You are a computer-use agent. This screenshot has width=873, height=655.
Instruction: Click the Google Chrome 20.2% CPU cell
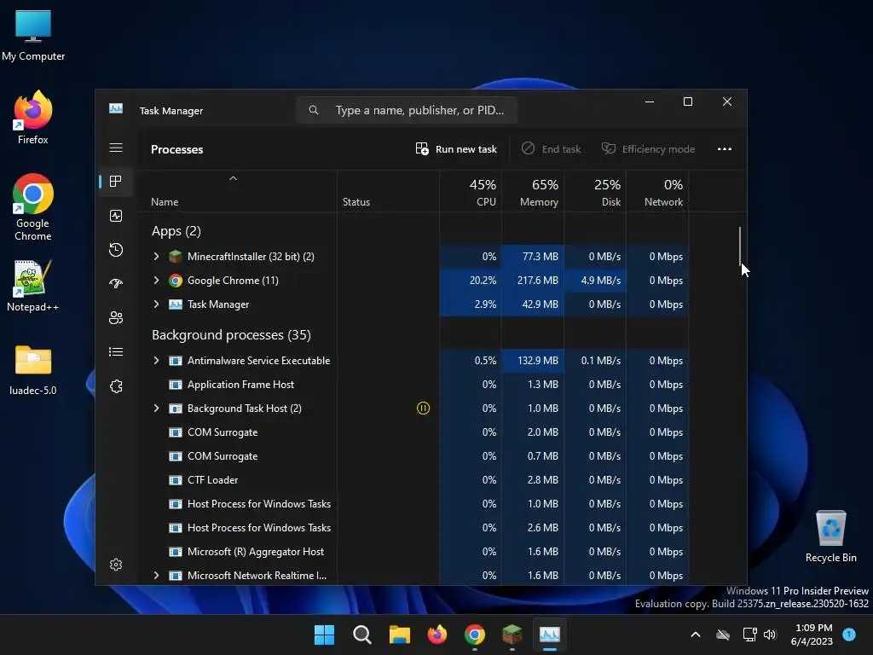pyautogui.click(x=471, y=280)
